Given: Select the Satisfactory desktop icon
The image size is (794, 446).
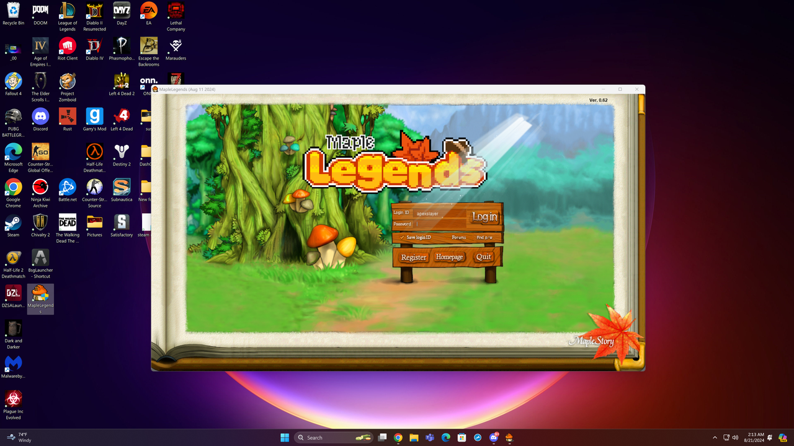Looking at the screenshot, I should click(122, 226).
